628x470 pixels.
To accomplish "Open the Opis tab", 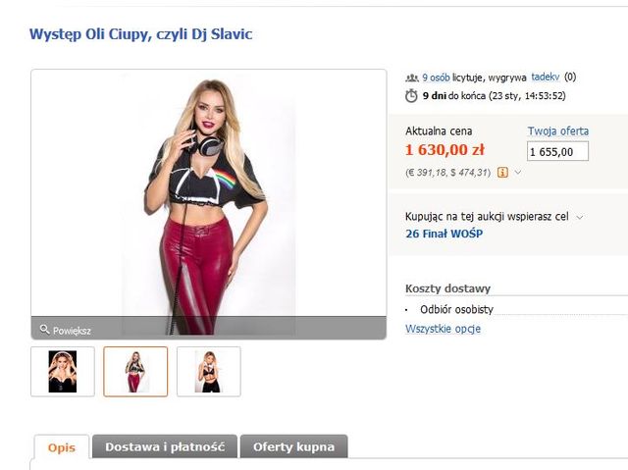I will tap(61, 447).
